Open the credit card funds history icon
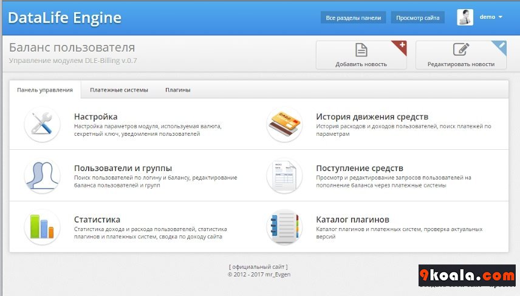The height and width of the screenshot is (296, 520). (284, 124)
